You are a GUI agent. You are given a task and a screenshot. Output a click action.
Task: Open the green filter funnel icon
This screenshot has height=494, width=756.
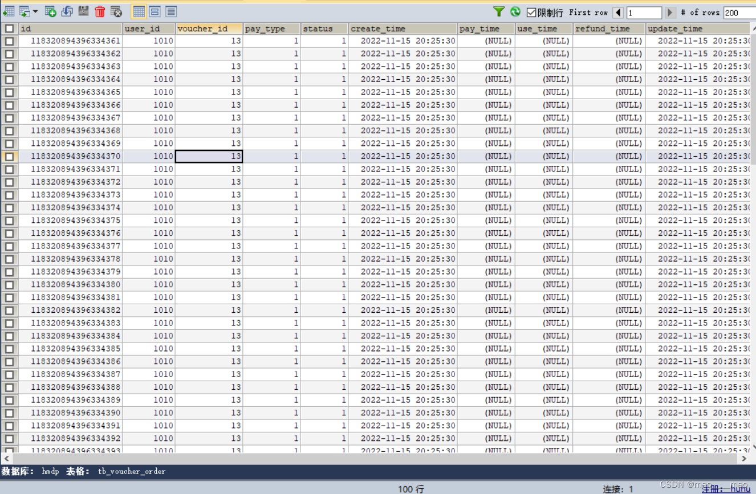499,11
